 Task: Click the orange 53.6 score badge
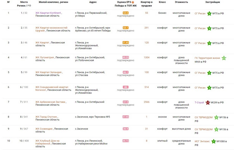point(126,13)
